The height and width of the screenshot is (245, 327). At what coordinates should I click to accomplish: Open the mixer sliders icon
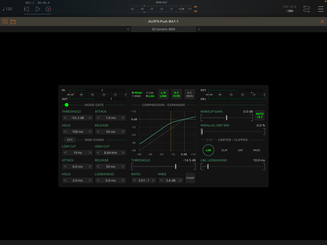[5, 21]
